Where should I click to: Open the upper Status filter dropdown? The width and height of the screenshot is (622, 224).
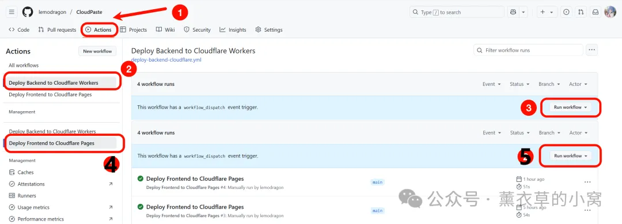pos(519,84)
